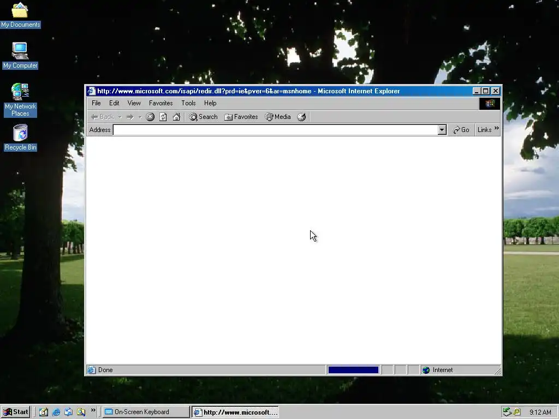Screen dimensions: 559x419
Task: Click the IE page icon in title bar
Action: coord(91,91)
